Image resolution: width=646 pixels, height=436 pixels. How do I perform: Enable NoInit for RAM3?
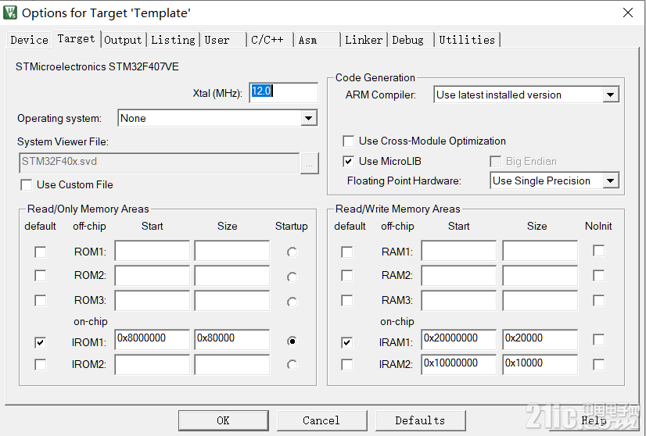point(598,301)
